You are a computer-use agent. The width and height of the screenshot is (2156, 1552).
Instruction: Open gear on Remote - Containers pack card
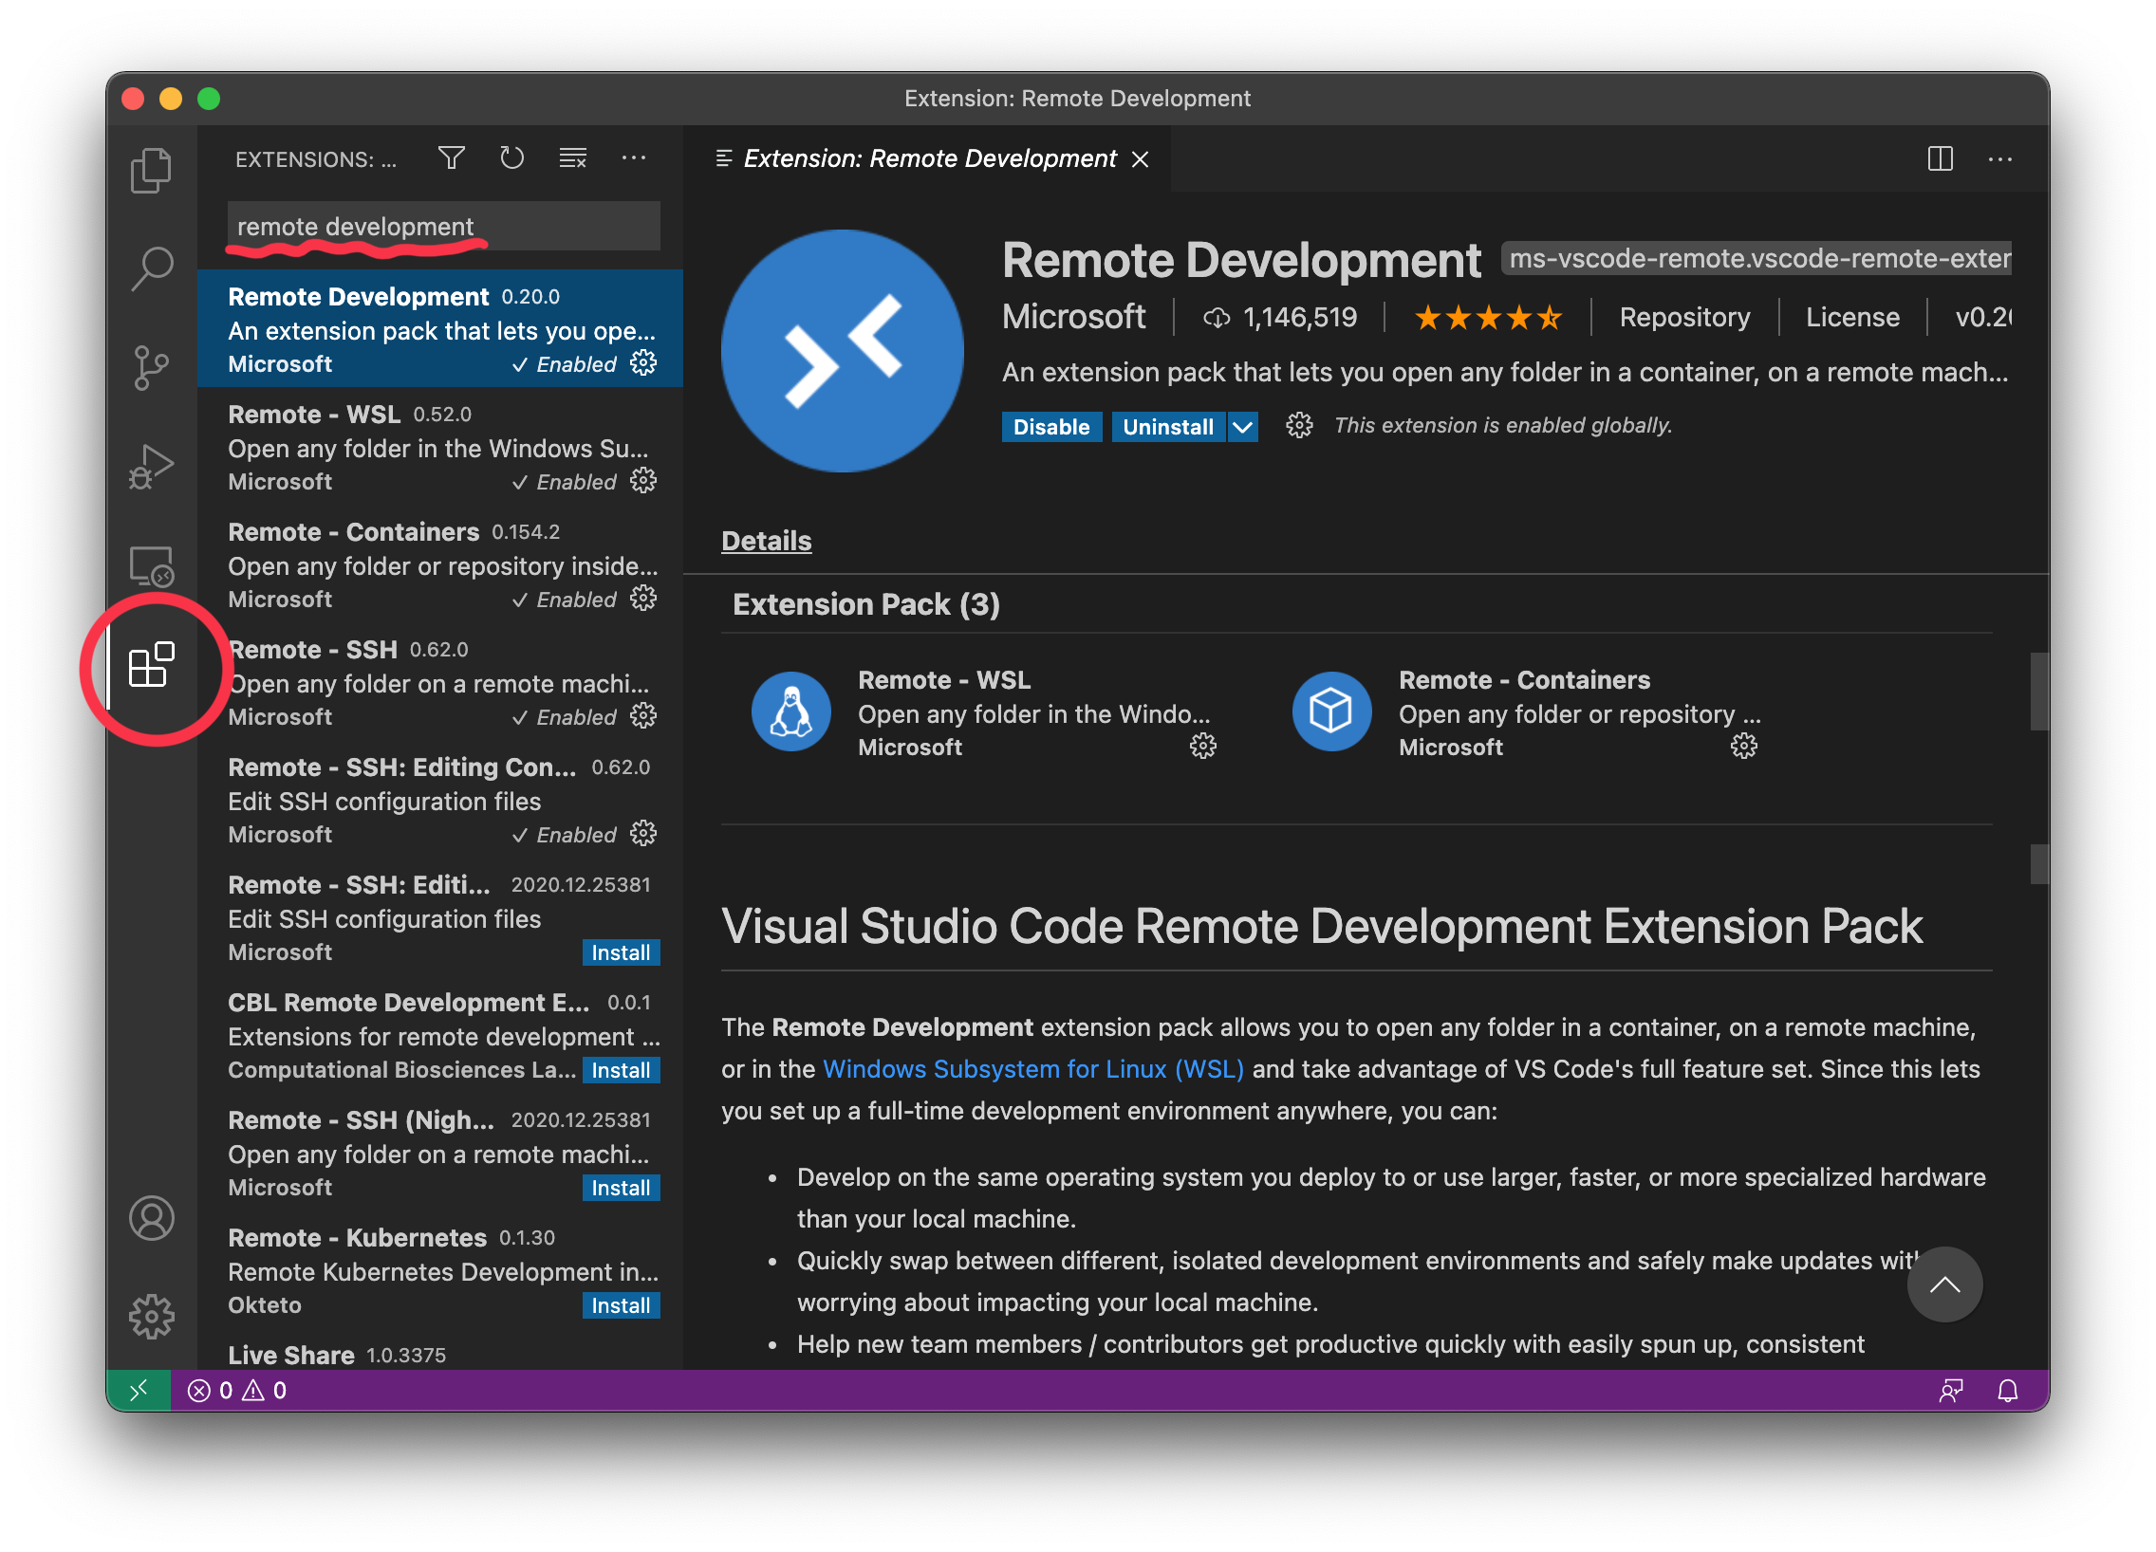coord(1743,747)
